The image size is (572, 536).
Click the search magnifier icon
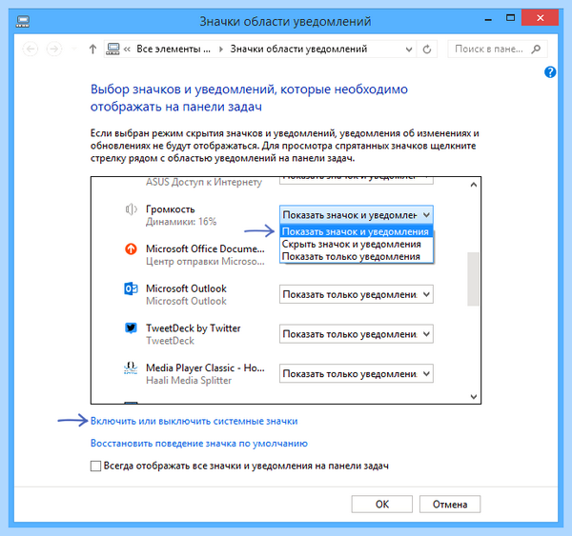click(x=536, y=49)
